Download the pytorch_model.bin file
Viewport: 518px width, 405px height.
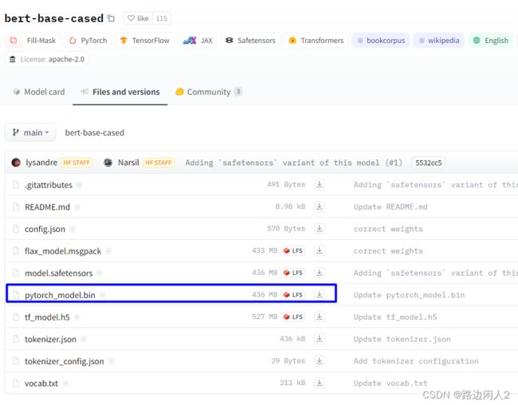pyautogui.click(x=319, y=294)
